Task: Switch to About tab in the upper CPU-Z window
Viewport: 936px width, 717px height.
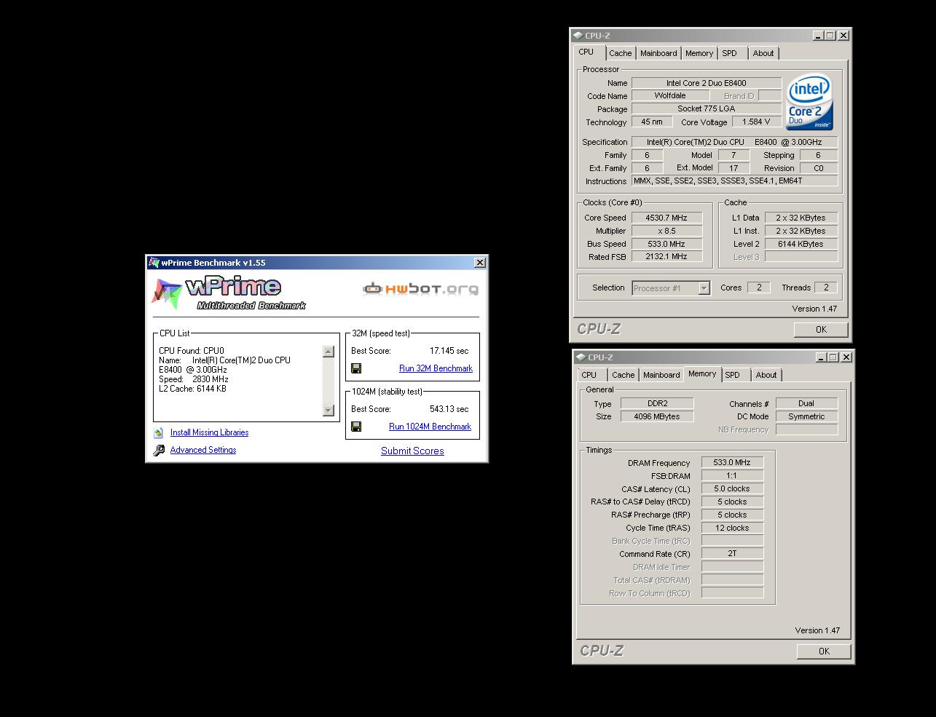Action: [x=763, y=53]
